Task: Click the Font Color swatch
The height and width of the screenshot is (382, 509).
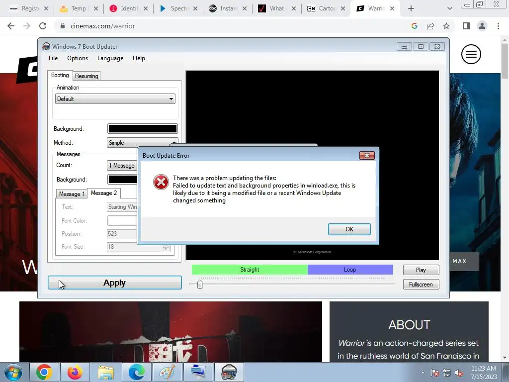Action: coord(122,220)
